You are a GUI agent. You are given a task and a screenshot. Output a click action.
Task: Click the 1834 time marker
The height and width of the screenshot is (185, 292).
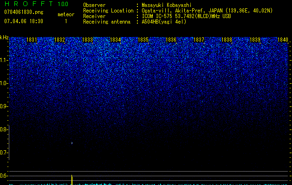115,40
